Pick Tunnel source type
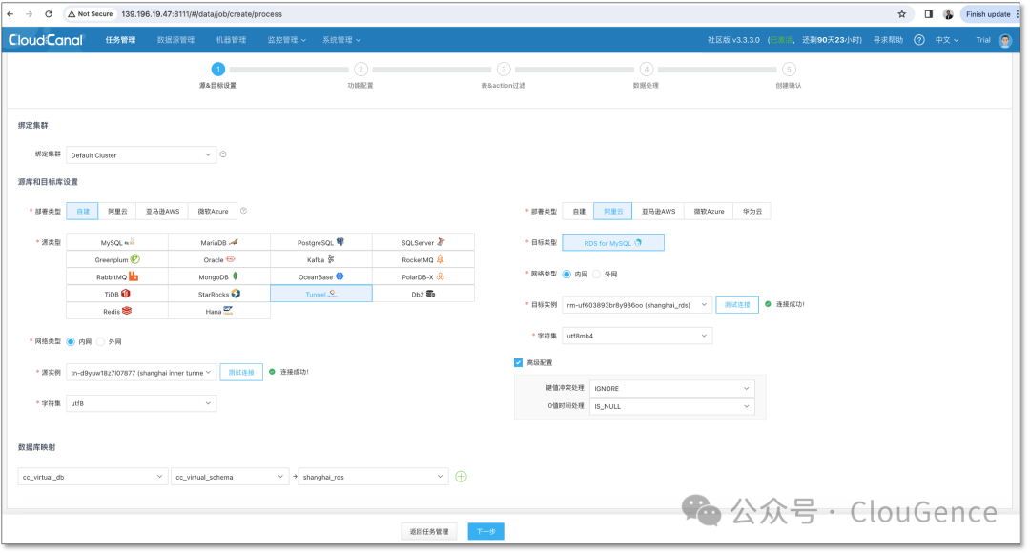1030x553 pixels. [x=320, y=294]
